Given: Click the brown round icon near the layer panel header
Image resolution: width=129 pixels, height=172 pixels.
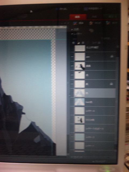Looking at the screenshot, I should click(91, 30).
